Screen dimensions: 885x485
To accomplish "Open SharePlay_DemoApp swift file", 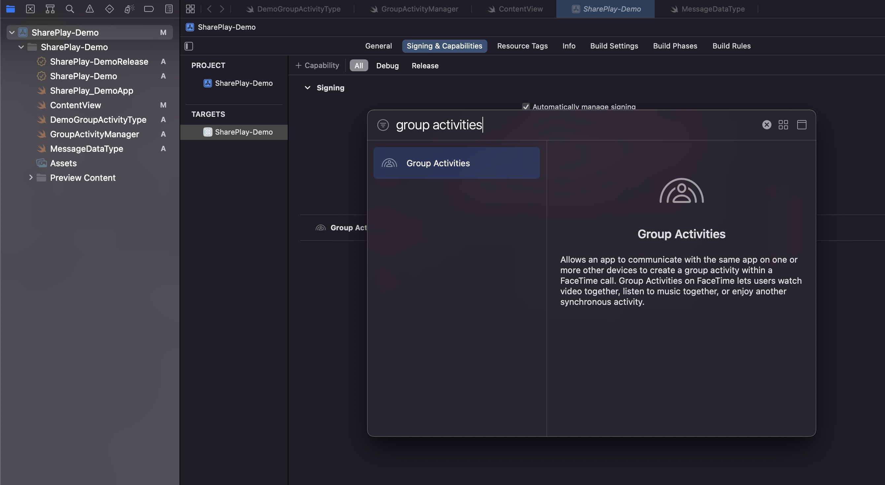I will click(x=91, y=91).
